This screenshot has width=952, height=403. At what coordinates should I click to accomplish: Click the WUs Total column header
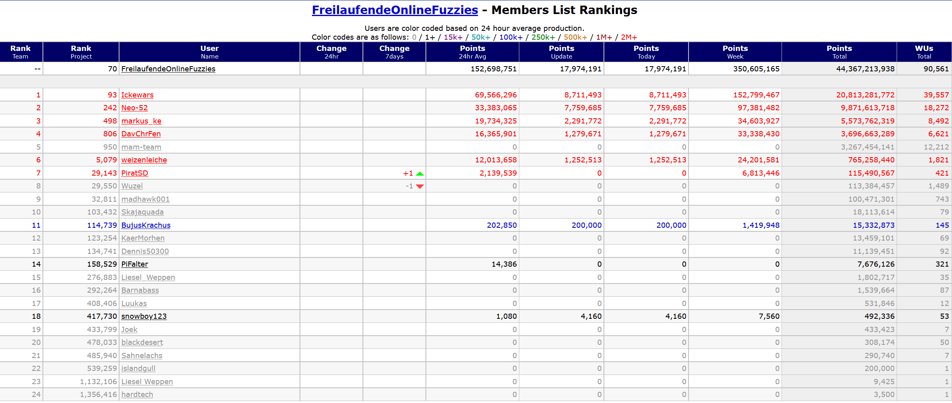pos(924,52)
